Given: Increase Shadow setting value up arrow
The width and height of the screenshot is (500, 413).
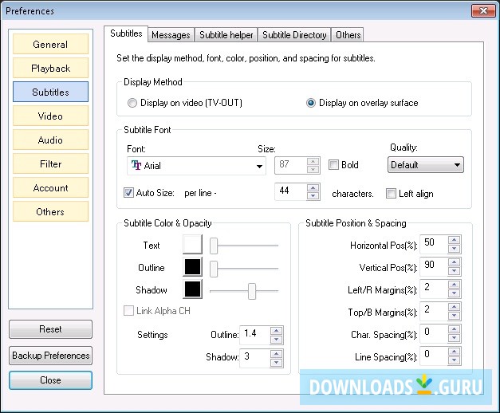Looking at the screenshot, I should 276,354.
